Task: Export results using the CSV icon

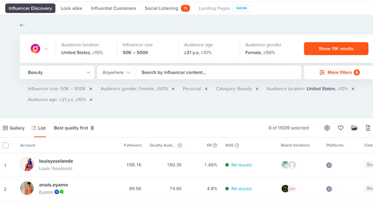Action: tap(368, 128)
